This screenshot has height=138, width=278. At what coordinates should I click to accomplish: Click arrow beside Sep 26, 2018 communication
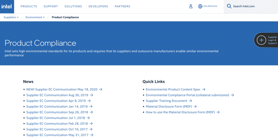pos(91,112)
